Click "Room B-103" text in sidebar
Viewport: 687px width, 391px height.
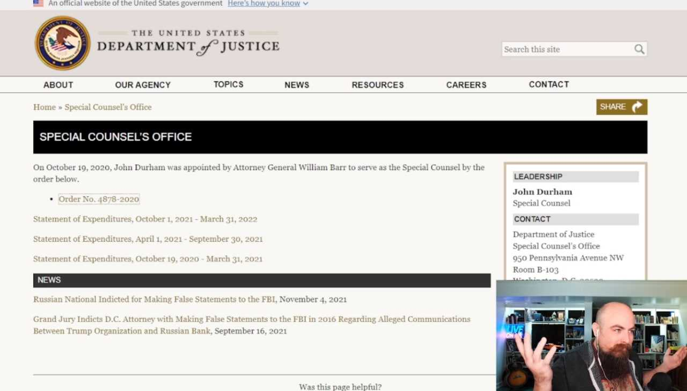536,270
